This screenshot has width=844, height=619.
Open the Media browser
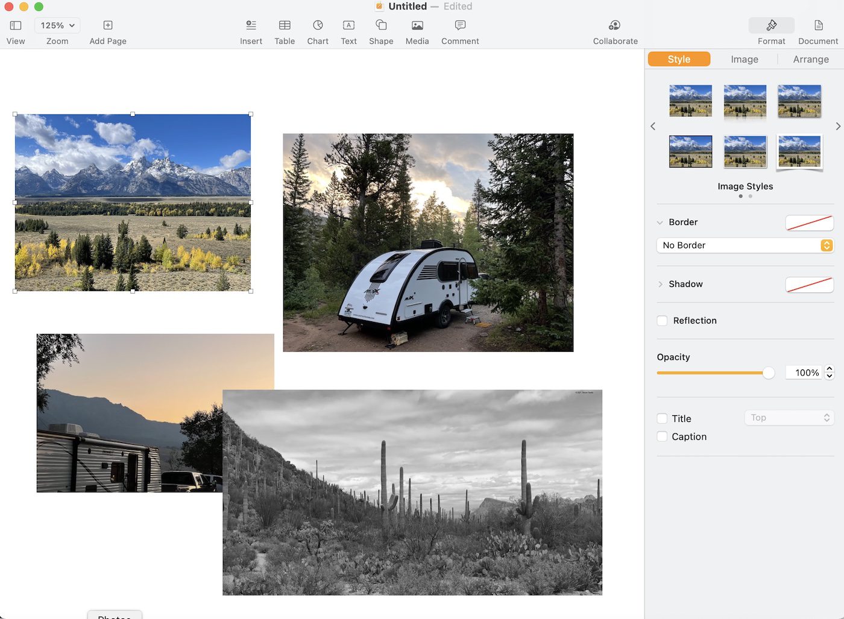[x=417, y=25]
